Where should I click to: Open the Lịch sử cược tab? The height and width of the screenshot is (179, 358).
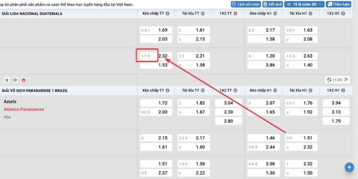click(x=247, y=4)
